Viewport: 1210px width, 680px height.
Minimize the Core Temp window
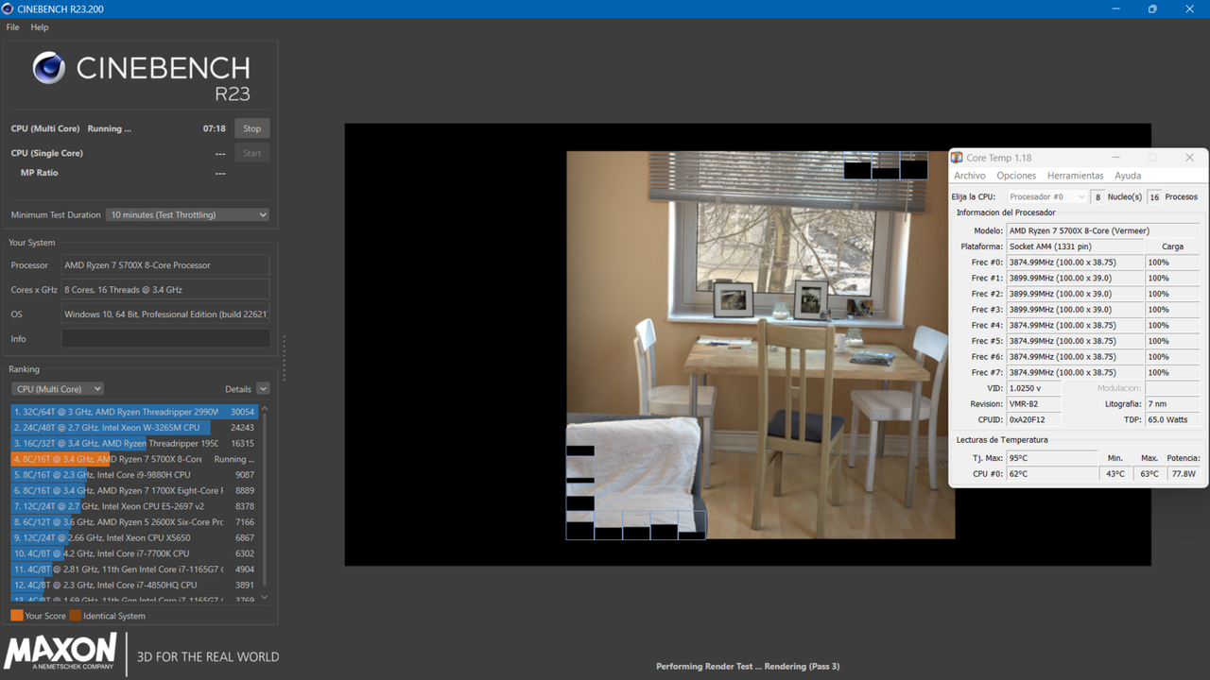[x=1115, y=158]
